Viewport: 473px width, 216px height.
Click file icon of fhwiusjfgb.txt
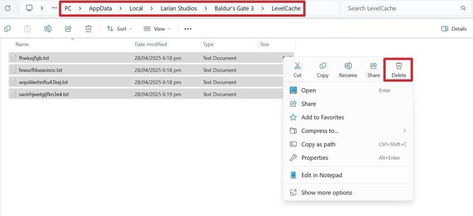pos(13,58)
